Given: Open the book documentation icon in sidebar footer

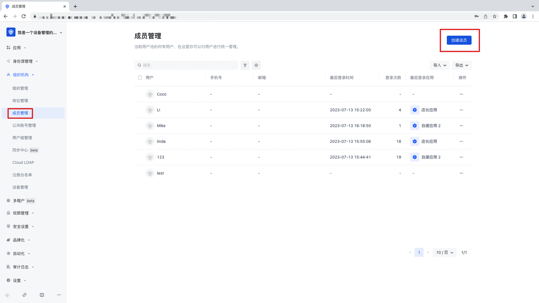Looking at the screenshot, I should click(42, 295).
